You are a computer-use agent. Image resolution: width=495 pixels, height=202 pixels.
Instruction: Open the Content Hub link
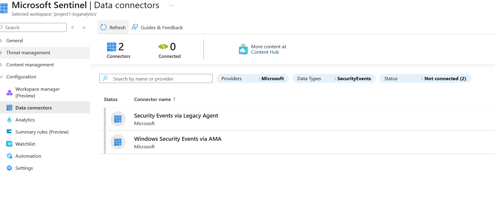tap(265, 52)
